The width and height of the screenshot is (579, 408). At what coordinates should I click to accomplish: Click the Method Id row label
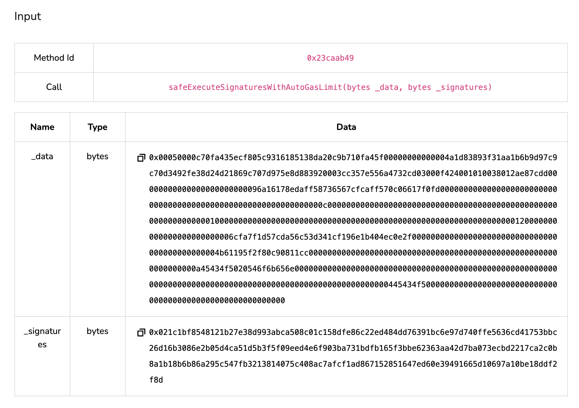[x=54, y=58]
